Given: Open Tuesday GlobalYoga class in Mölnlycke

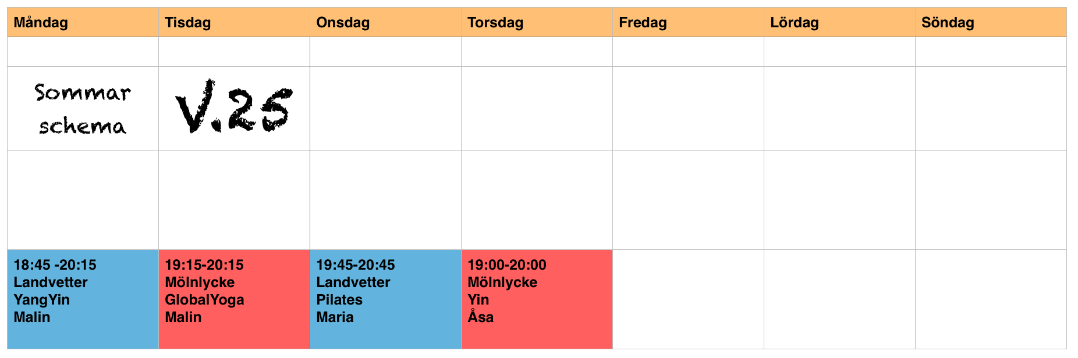Looking at the screenshot, I should click(x=234, y=299).
